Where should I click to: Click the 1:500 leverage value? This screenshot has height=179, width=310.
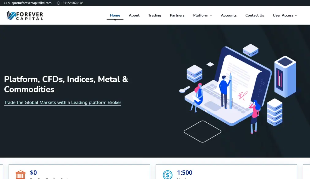[x=185, y=173]
